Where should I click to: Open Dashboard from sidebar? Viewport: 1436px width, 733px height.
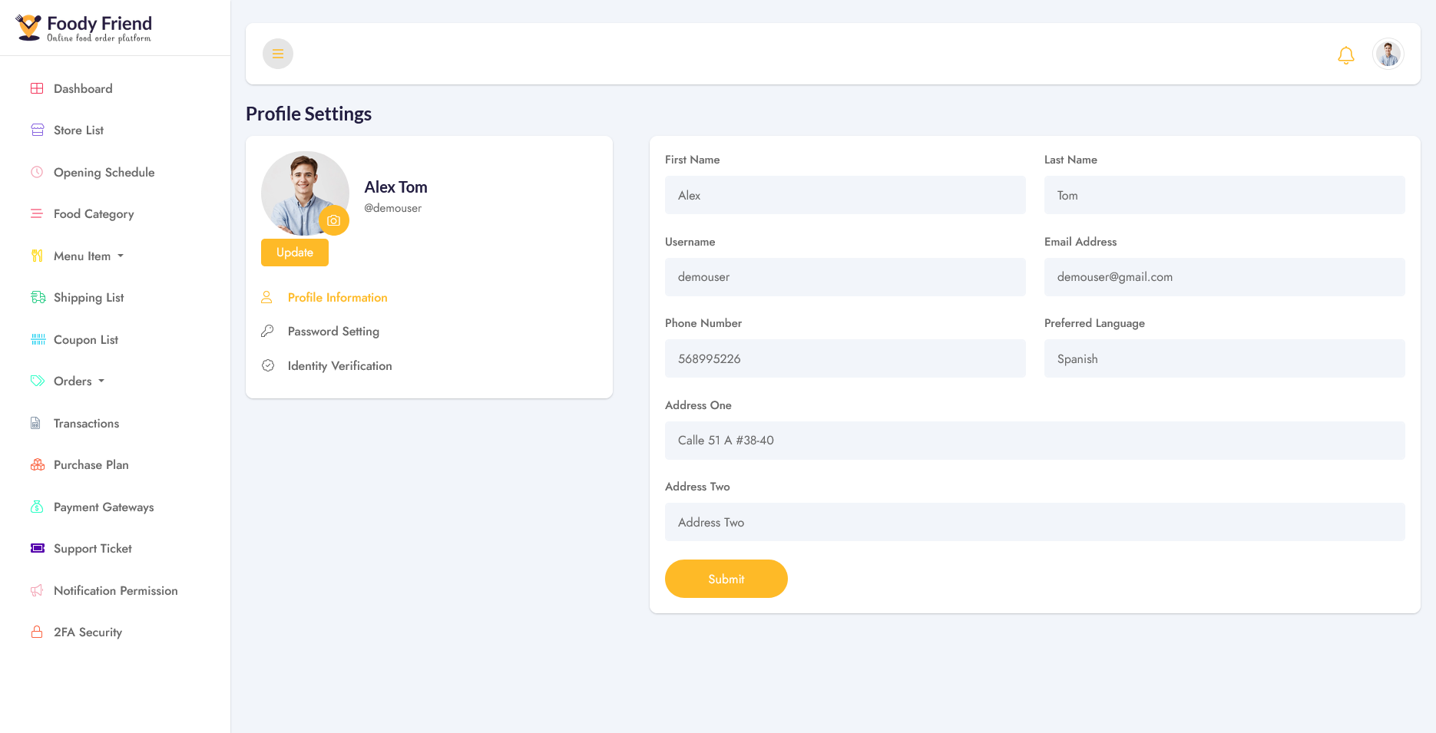(83, 88)
